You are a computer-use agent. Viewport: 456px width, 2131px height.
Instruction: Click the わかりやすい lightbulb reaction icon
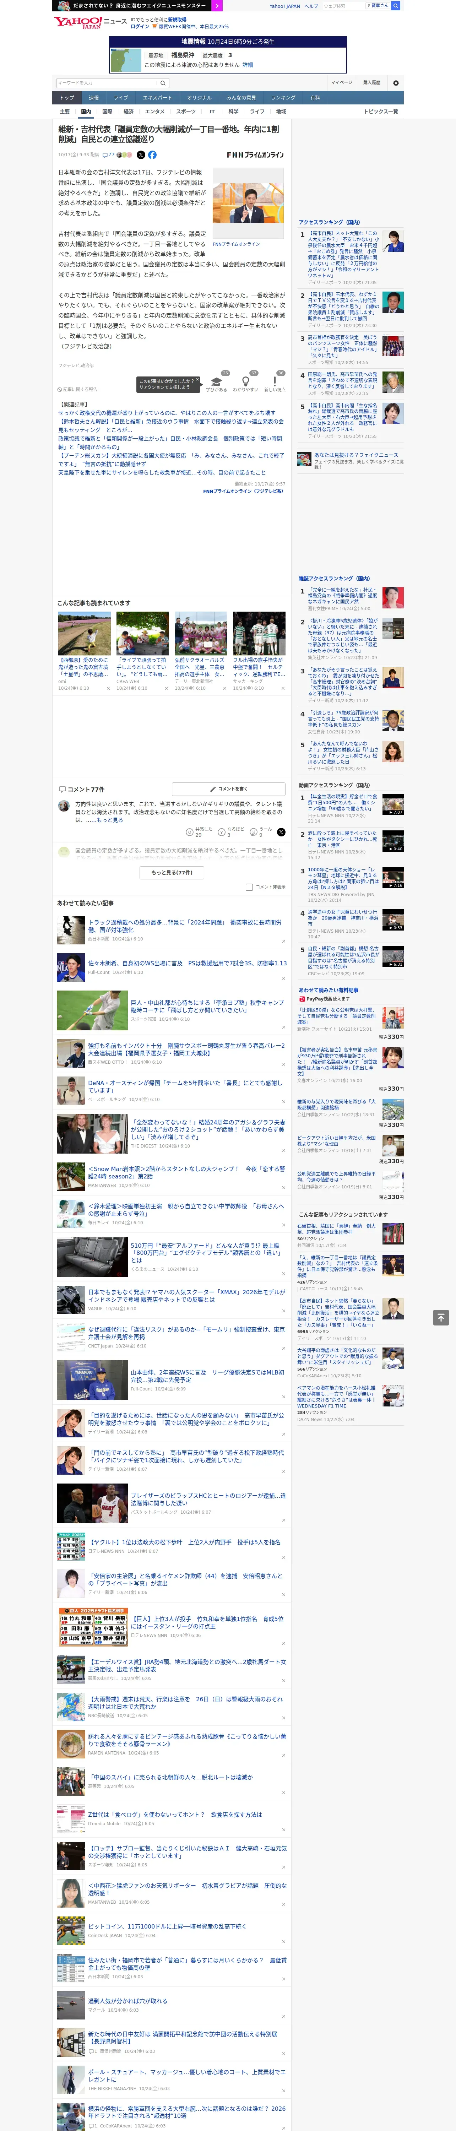245,382
